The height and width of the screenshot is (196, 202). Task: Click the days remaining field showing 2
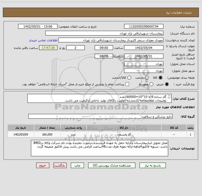[x=76, y=48]
